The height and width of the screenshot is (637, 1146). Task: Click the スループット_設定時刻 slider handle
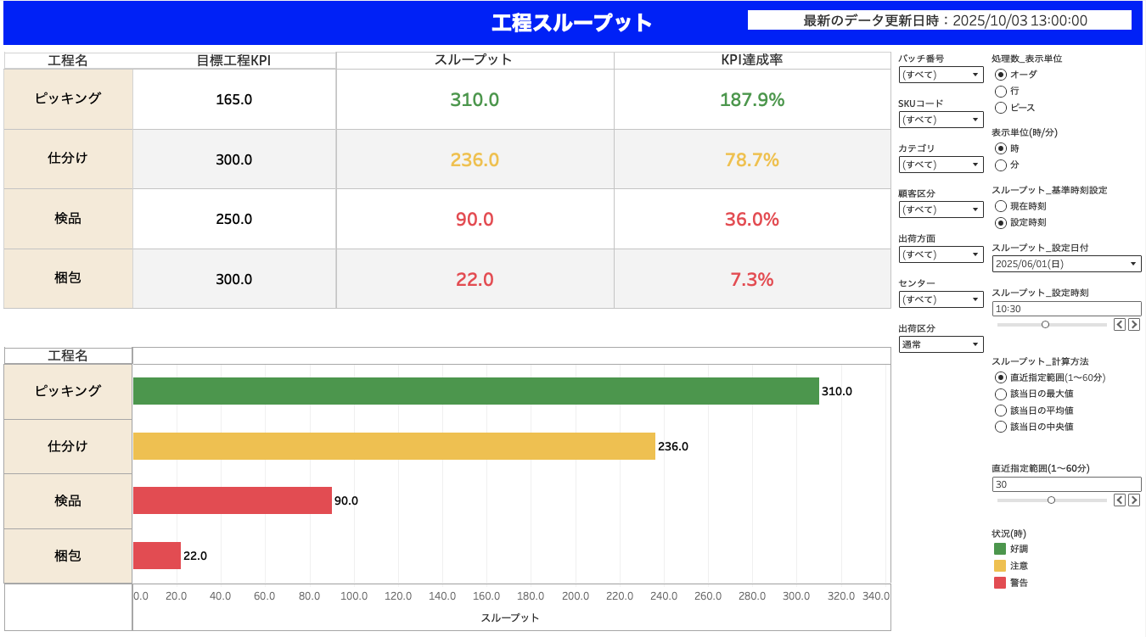pyautogui.click(x=1045, y=324)
